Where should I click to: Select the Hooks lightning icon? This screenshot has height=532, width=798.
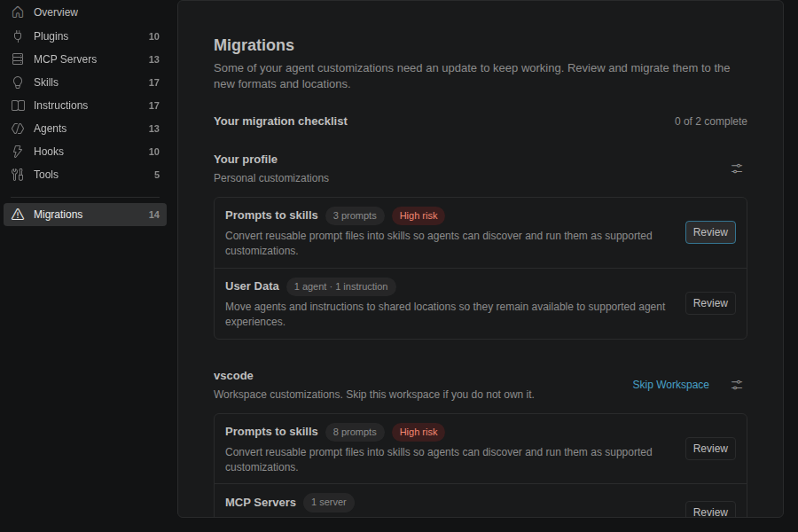coord(18,152)
